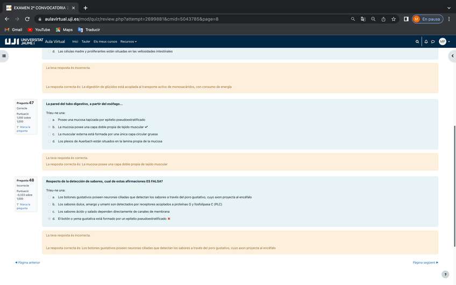Screen dimensions: 456x285
Task: Open the left side drawer icon
Action: pos(4,55)
